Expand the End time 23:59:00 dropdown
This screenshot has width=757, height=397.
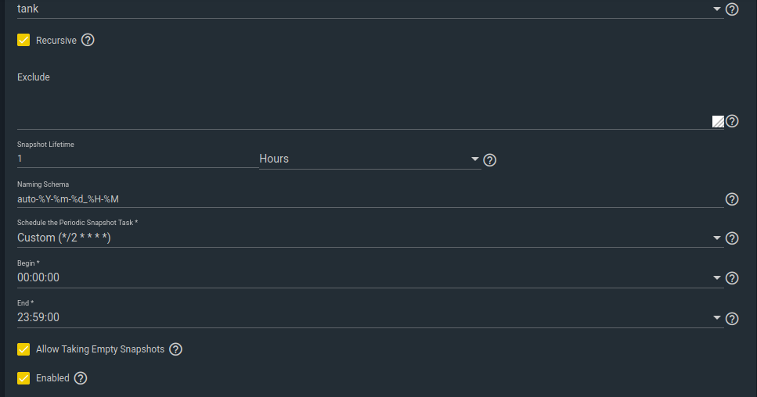click(x=370, y=318)
